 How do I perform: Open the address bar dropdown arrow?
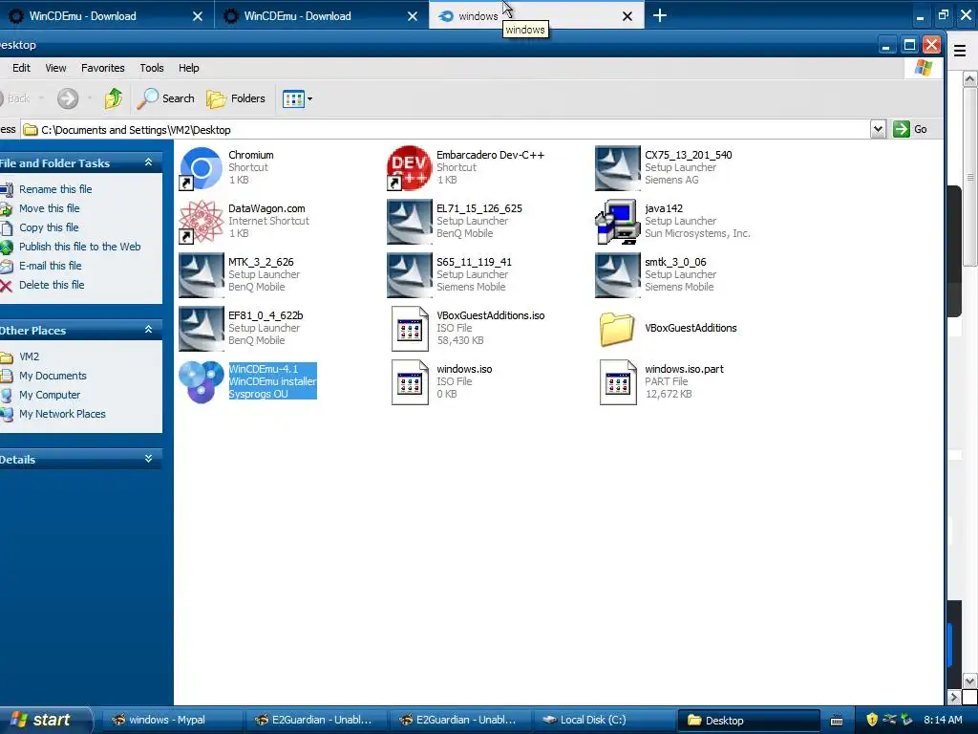(x=879, y=129)
